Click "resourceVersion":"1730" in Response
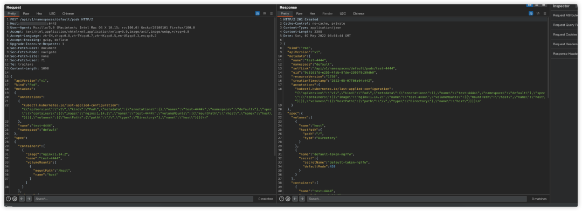This screenshot has width=582, height=211. 315,76
